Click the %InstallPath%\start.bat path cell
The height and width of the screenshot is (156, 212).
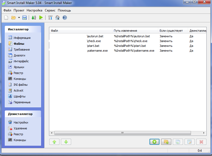[130, 46]
